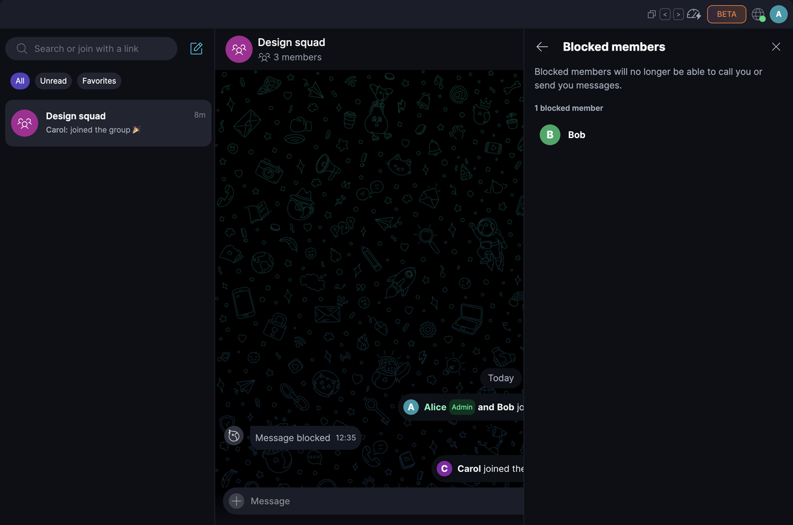Click the 'Carol: joined the group' preview text
Image resolution: width=793 pixels, height=525 pixels.
click(x=93, y=130)
